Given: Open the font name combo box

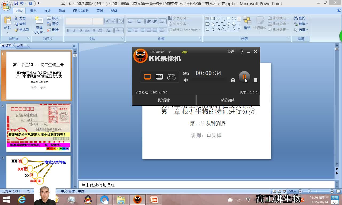Looking at the screenshot, I should tap(79, 21).
